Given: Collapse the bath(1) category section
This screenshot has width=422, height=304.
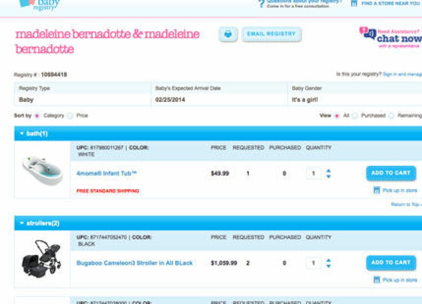Looking at the screenshot, I should [x=22, y=133].
